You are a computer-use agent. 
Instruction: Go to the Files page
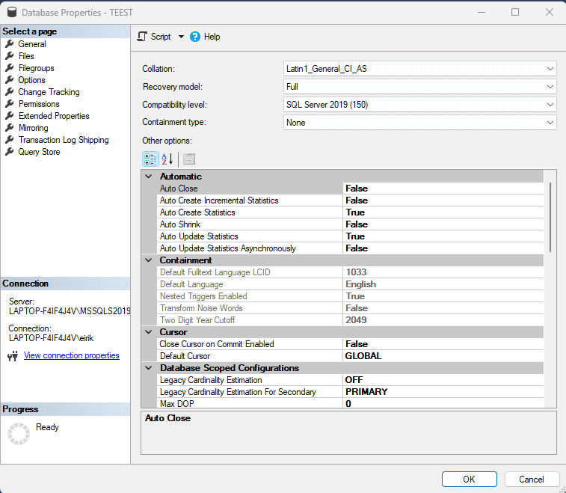[26, 56]
